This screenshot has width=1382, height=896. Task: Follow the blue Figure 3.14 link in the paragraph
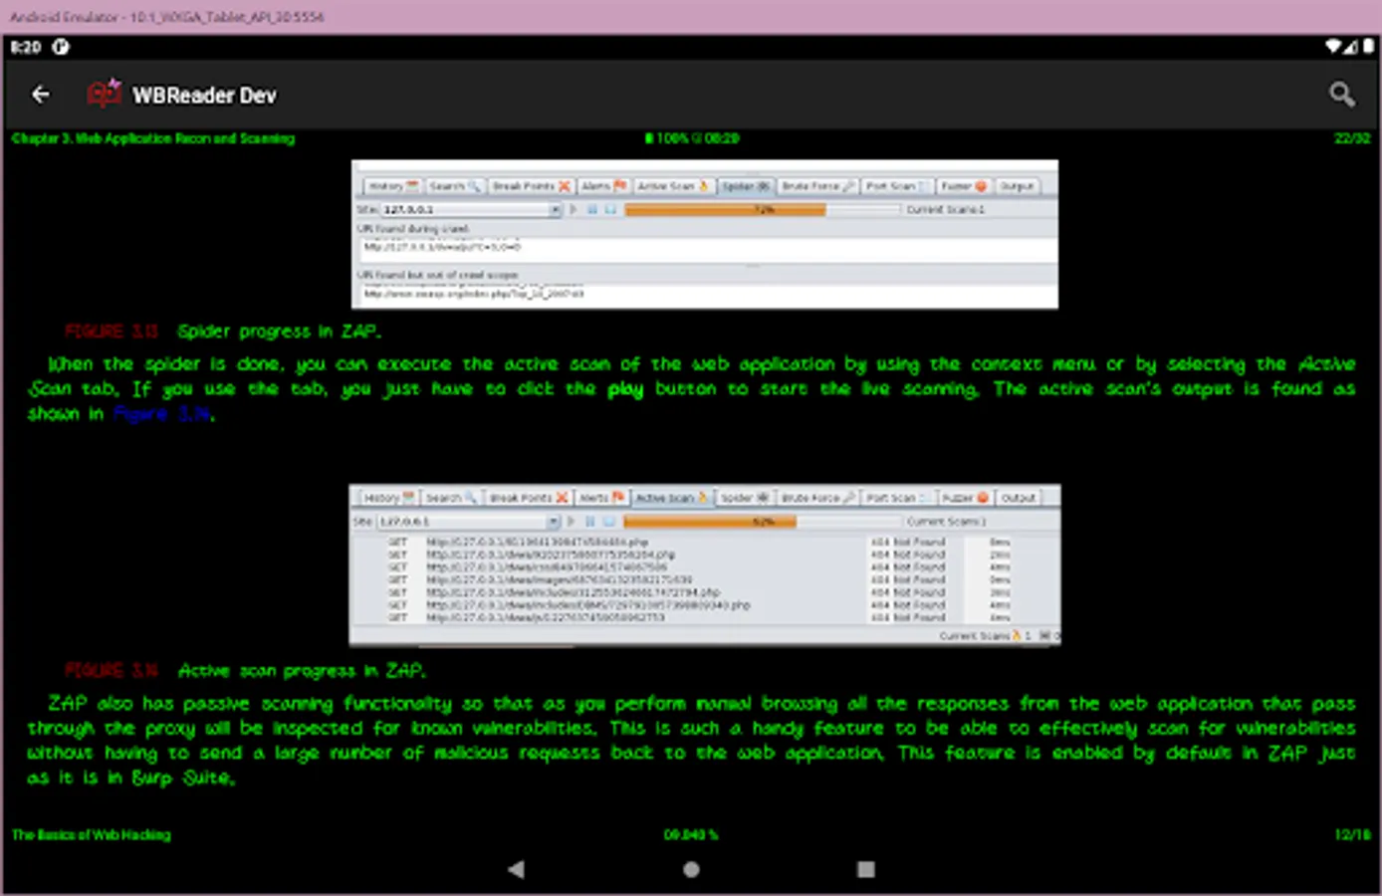pyautogui.click(x=162, y=413)
